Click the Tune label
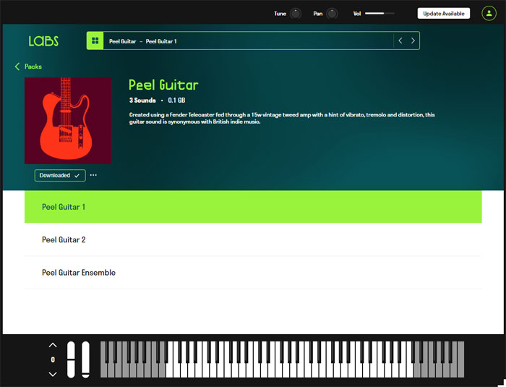The height and width of the screenshot is (387, 506). coord(280,14)
